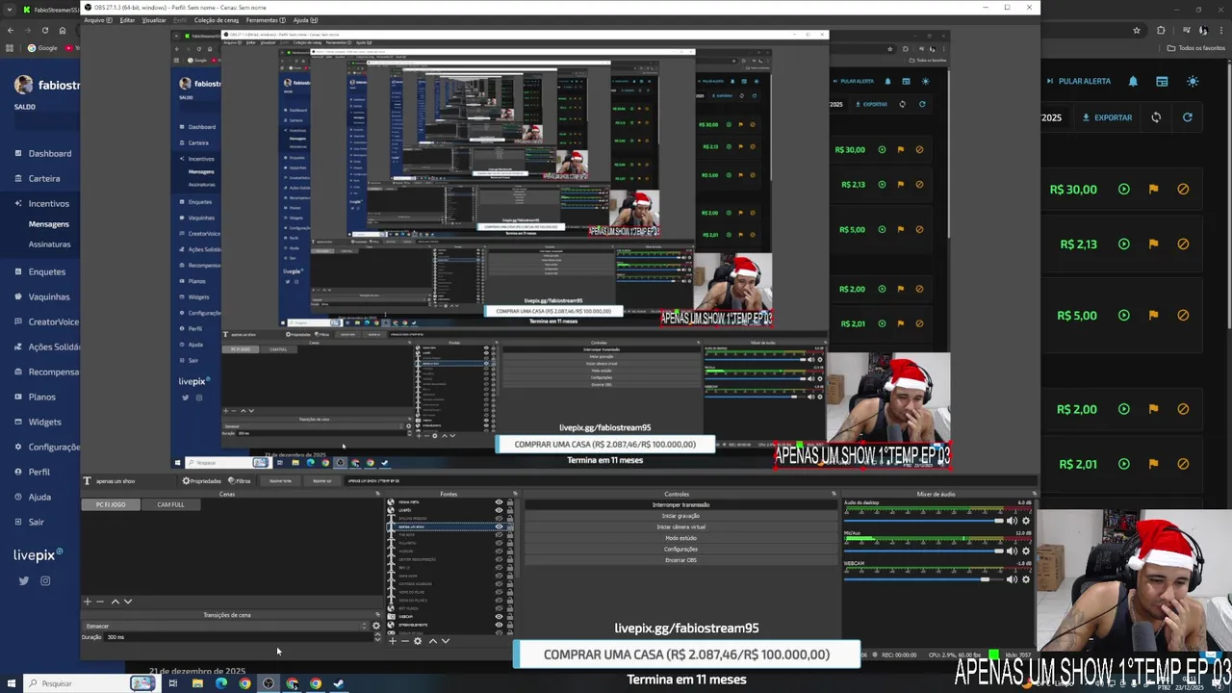Open the transition settings gear beside Esmaecer
Image resolution: width=1232 pixels, height=693 pixels.
coord(376,626)
